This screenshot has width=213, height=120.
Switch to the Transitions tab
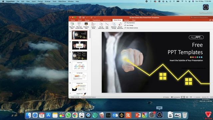[96, 20]
